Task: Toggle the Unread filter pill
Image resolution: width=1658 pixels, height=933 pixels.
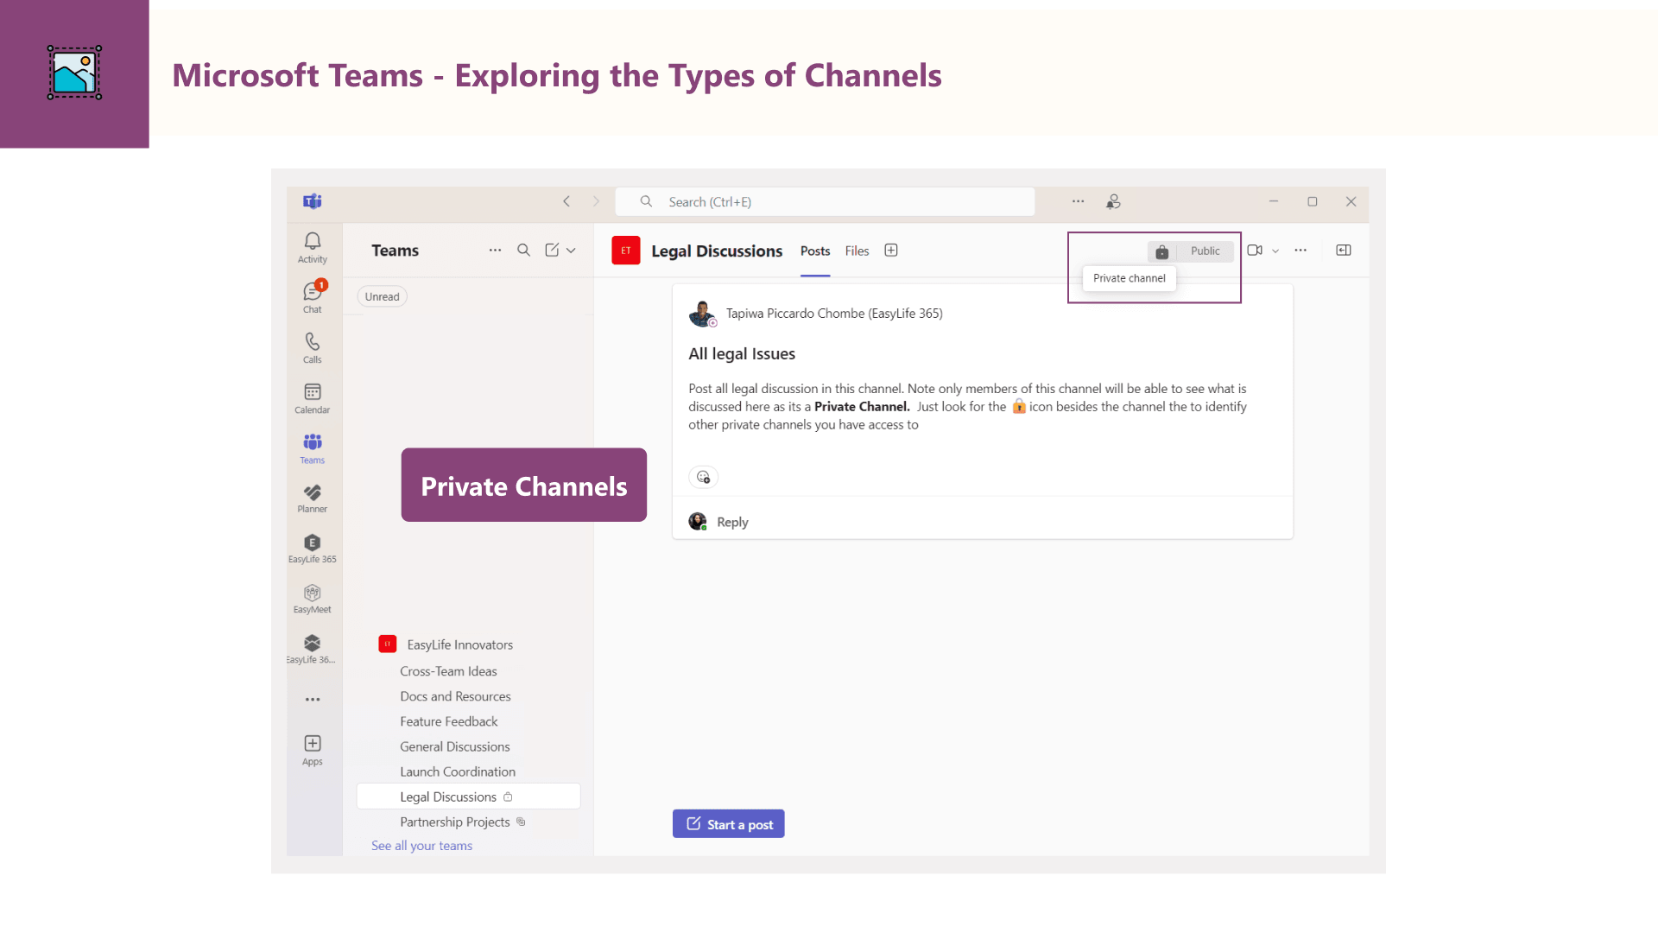Action: pos(382,296)
